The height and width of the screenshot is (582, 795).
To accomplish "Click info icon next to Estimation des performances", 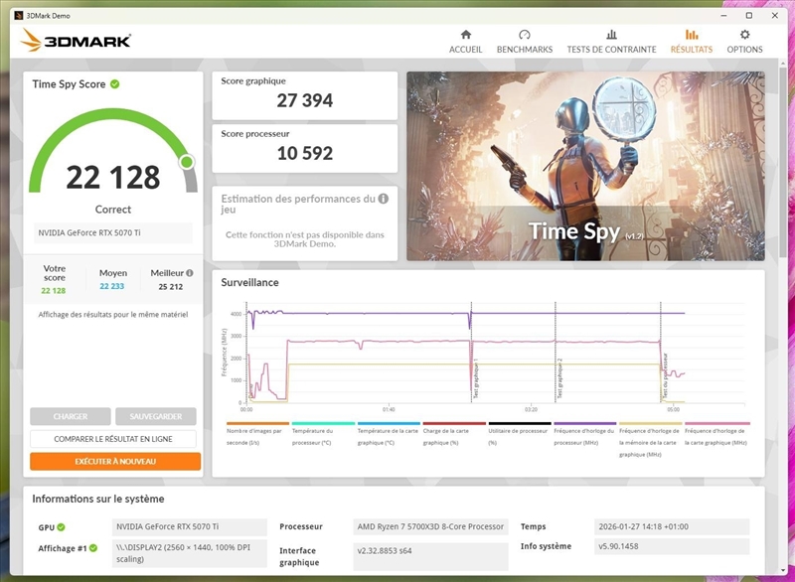I will (x=384, y=199).
